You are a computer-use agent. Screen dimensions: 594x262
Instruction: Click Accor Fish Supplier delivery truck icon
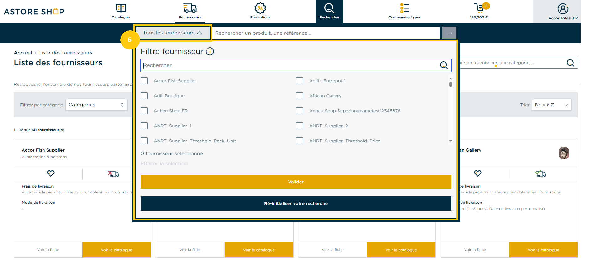tap(113, 174)
